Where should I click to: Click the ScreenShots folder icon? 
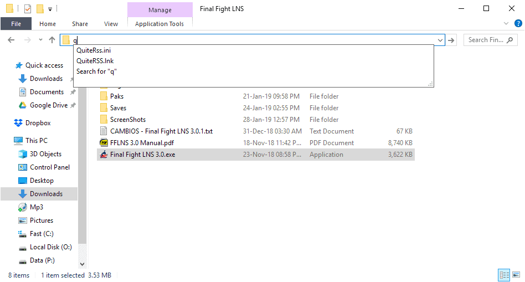click(104, 120)
